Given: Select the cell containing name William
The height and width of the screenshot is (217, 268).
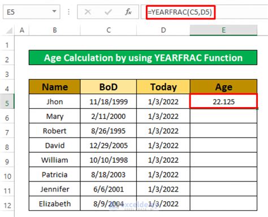Looking at the screenshot, I should pyautogui.click(x=55, y=160).
